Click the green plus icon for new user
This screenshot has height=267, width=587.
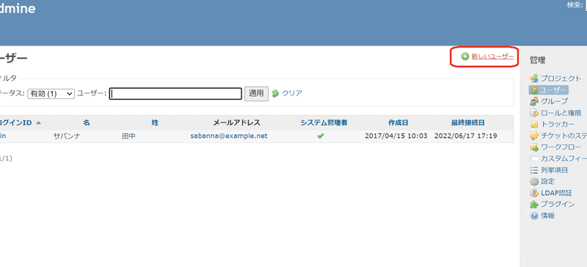pyautogui.click(x=464, y=56)
